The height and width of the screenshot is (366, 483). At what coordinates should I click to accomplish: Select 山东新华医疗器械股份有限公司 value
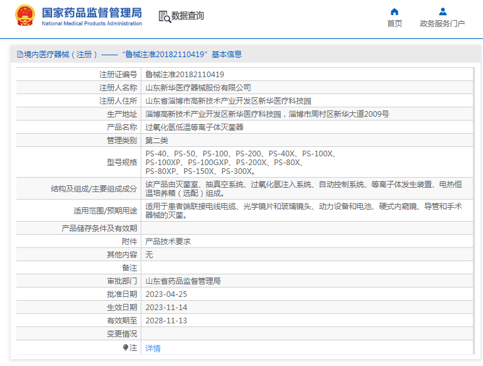[x=198, y=88]
